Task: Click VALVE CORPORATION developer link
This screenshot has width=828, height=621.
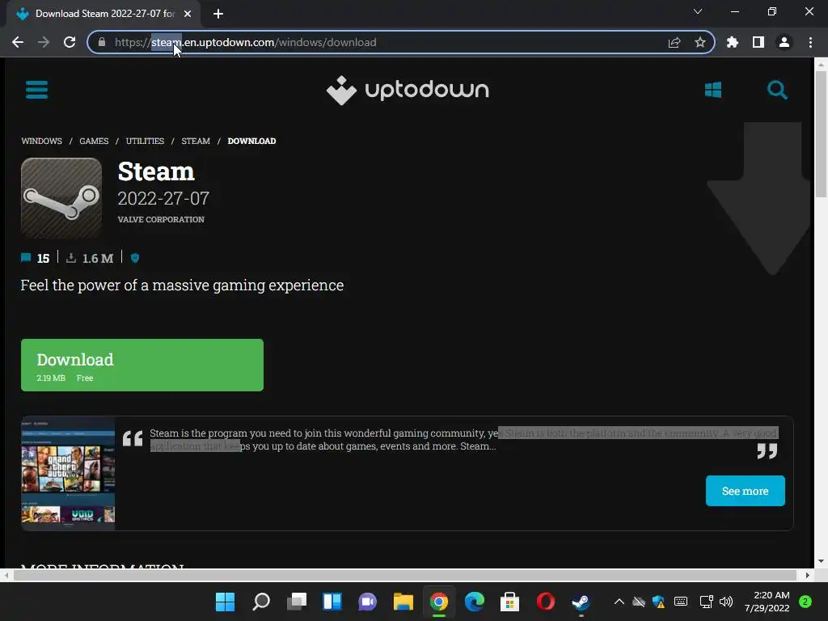Action: 161,219
